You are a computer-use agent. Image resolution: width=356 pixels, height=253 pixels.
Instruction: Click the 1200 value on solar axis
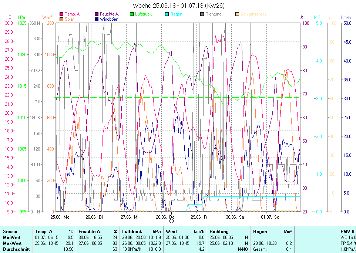click(x=49, y=23)
